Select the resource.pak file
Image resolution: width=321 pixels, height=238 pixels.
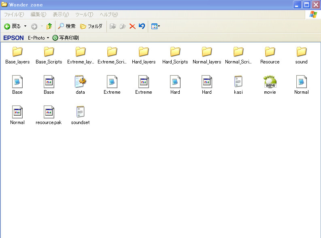pos(49,112)
